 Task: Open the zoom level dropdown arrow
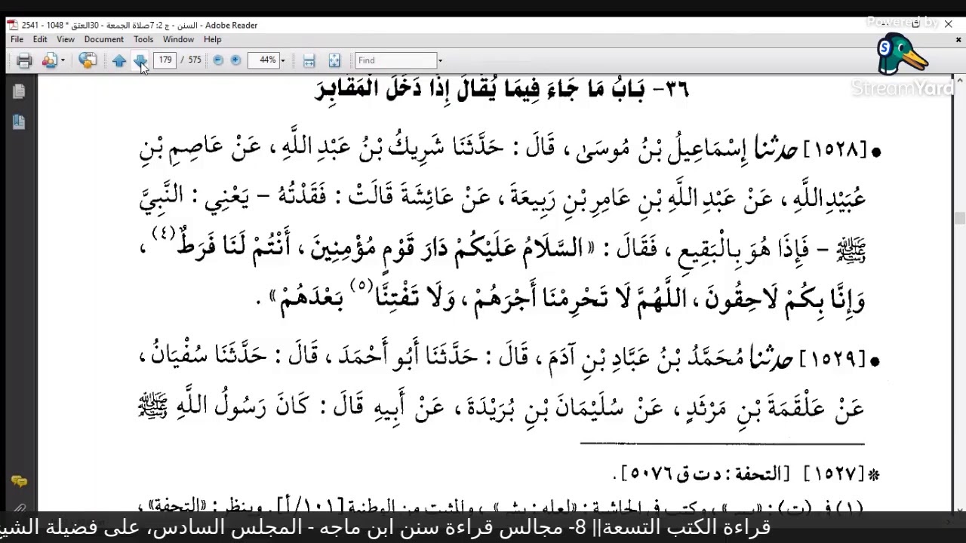(283, 60)
